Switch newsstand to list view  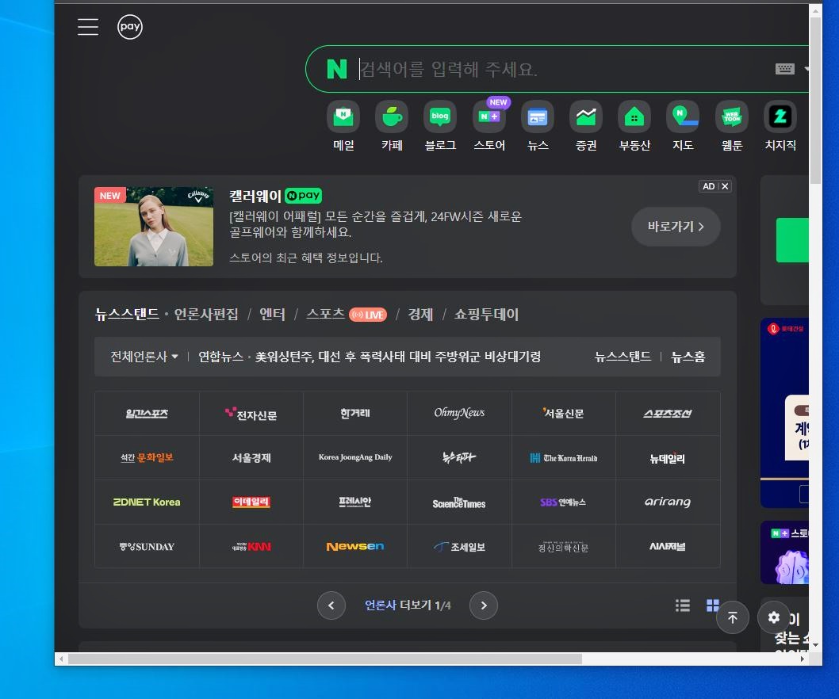[x=682, y=605]
